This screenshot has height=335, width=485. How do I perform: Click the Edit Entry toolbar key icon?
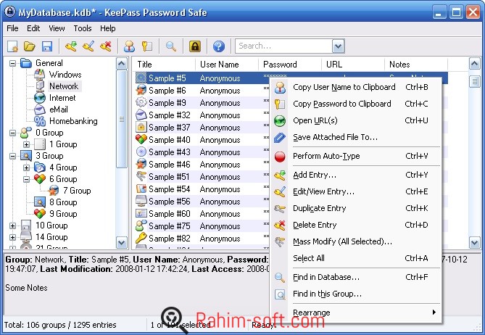(x=88, y=46)
